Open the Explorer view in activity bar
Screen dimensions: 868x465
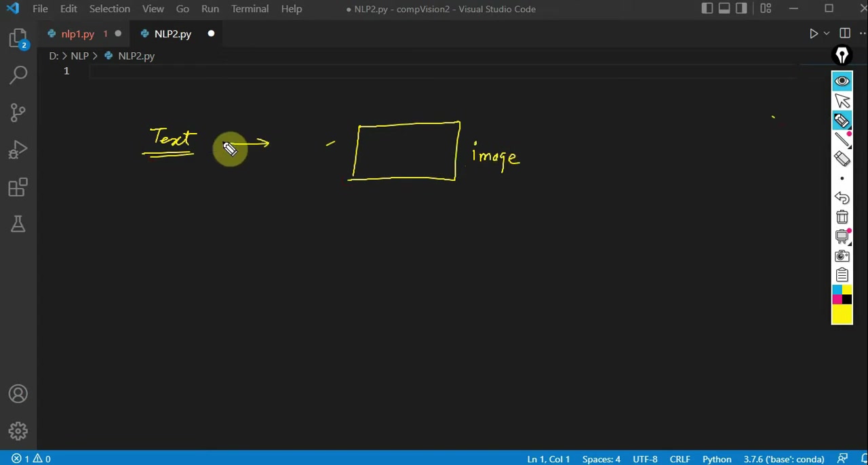point(18,38)
